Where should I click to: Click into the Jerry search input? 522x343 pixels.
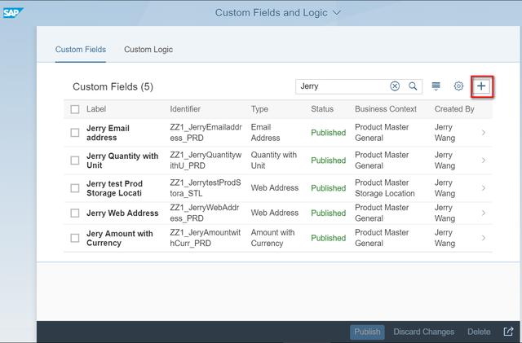343,86
